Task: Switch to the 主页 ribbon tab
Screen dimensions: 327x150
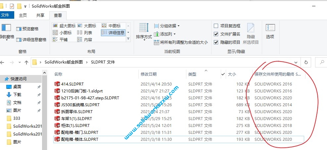Action: click(23, 15)
